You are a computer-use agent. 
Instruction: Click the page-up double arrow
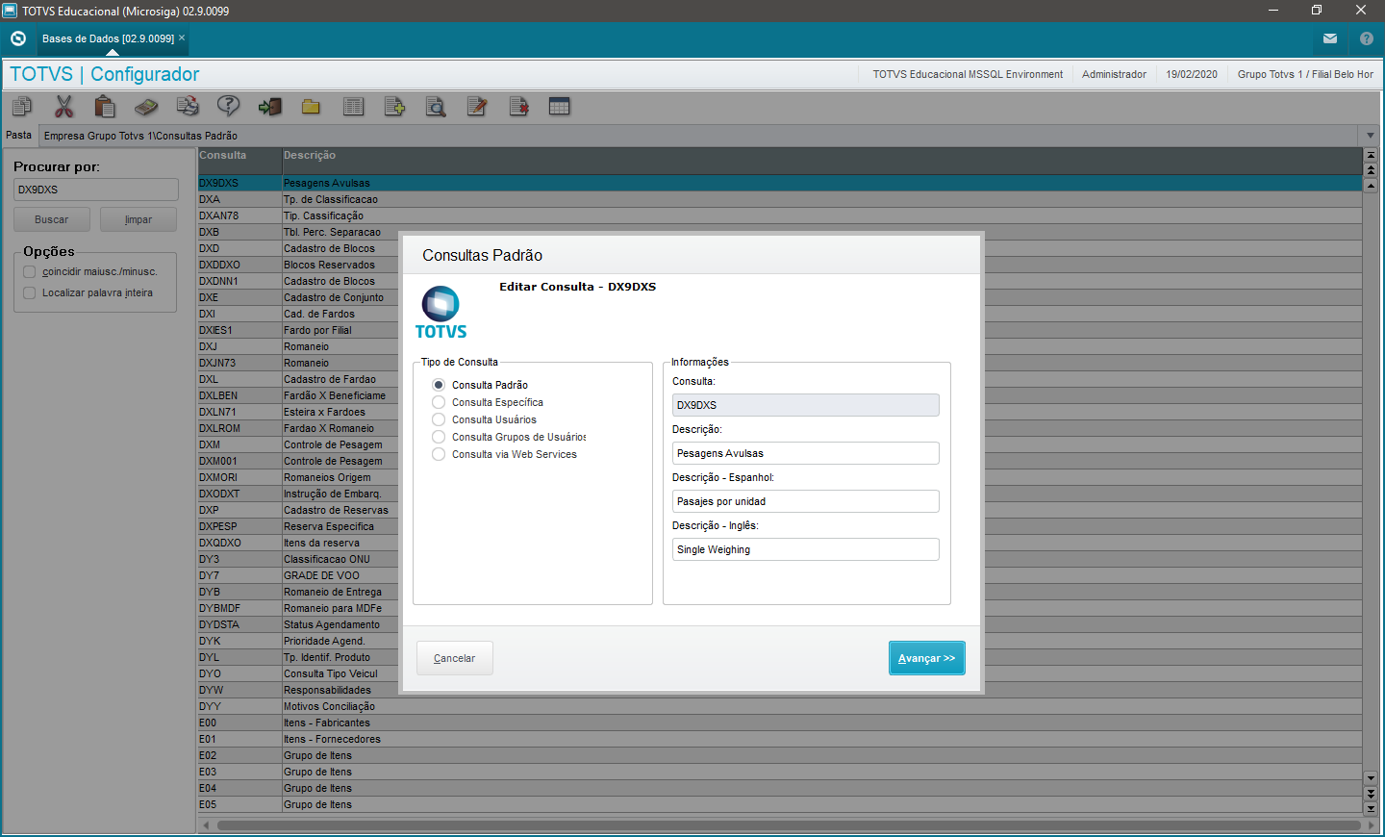[x=1371, y=170]
